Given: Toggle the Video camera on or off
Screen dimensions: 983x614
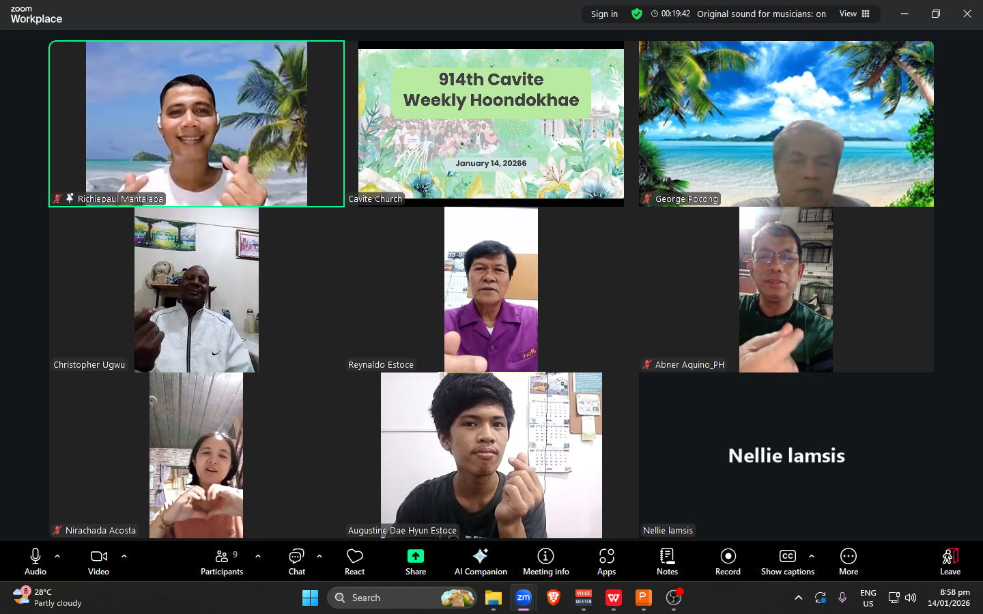Looking at the screenshot, I should 98,557.
